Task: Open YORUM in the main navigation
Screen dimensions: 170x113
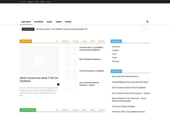Action: tap(68, 22)
